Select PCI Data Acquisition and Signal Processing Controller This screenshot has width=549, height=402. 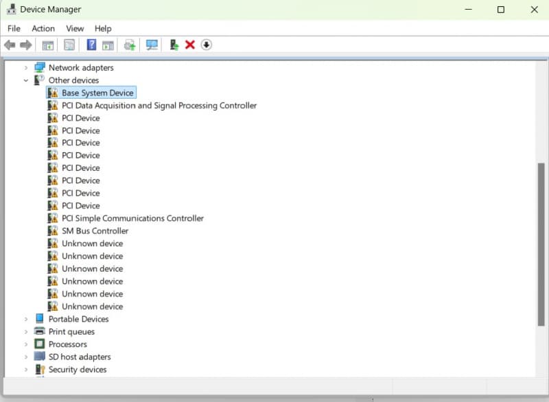click(x=159, y=106)
